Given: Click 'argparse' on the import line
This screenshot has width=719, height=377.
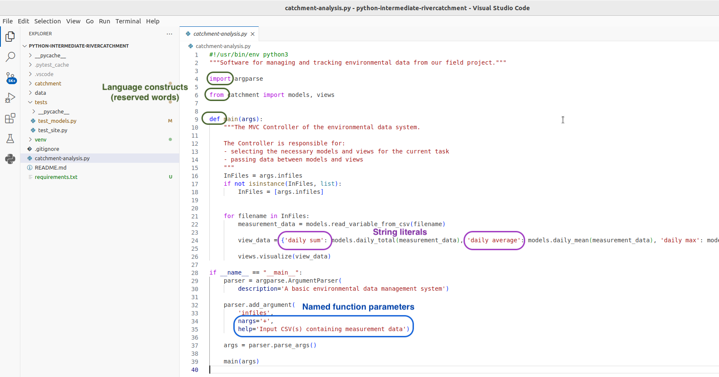Looking at the screenshot, I should 249,79.
